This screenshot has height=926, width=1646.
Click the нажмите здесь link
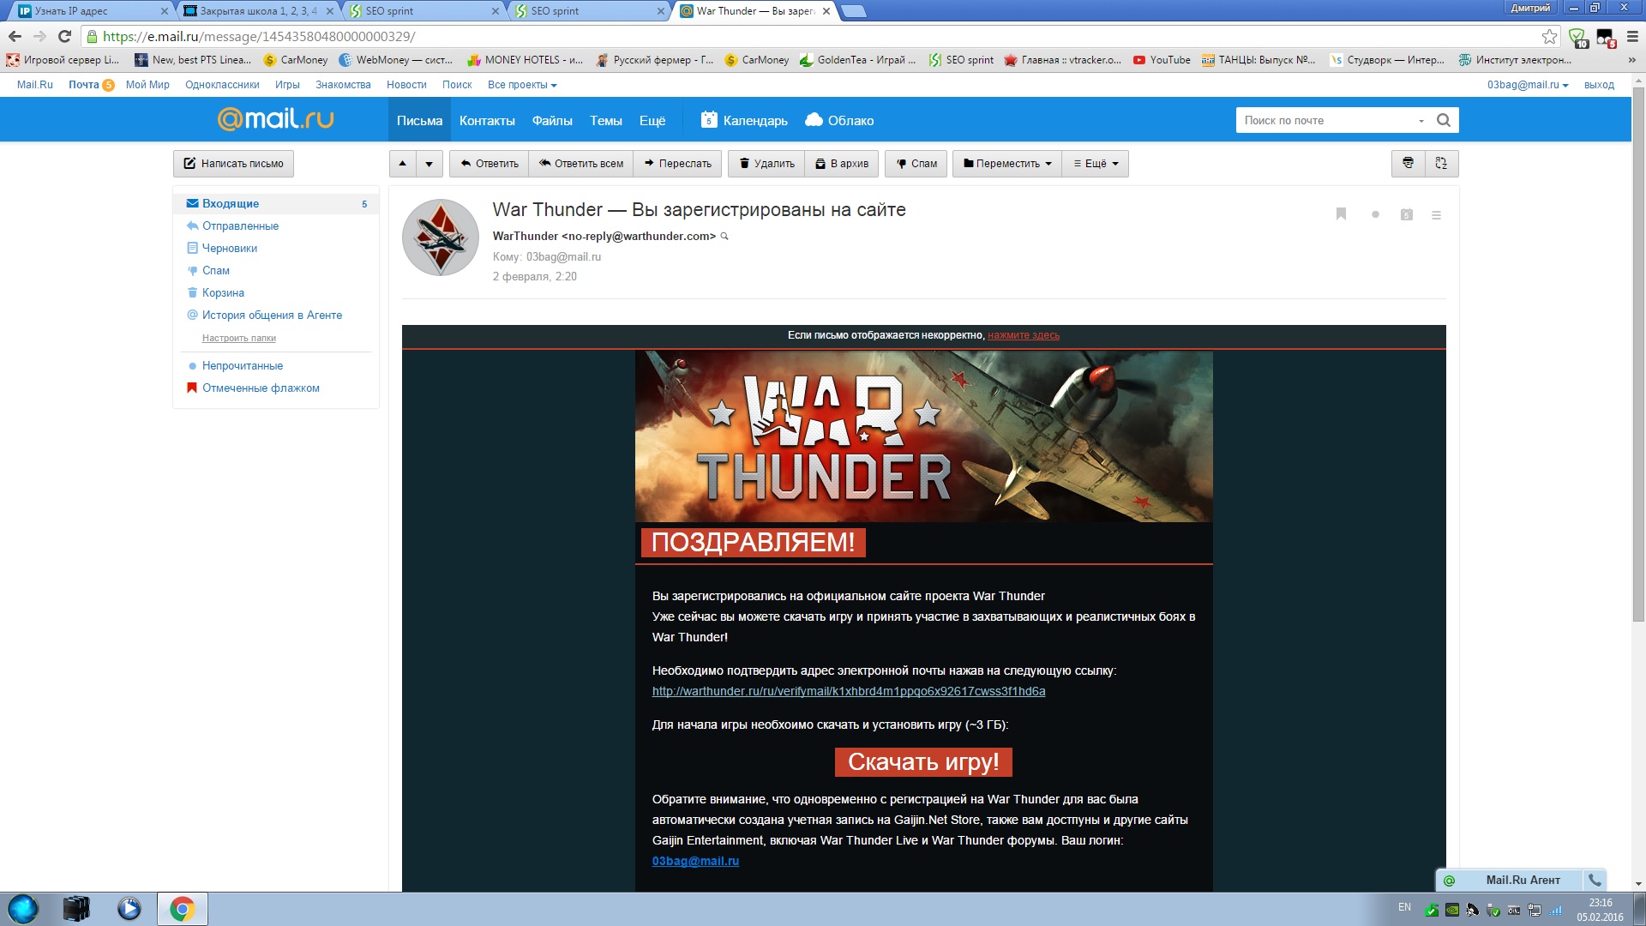click(x=1023, y=335)
